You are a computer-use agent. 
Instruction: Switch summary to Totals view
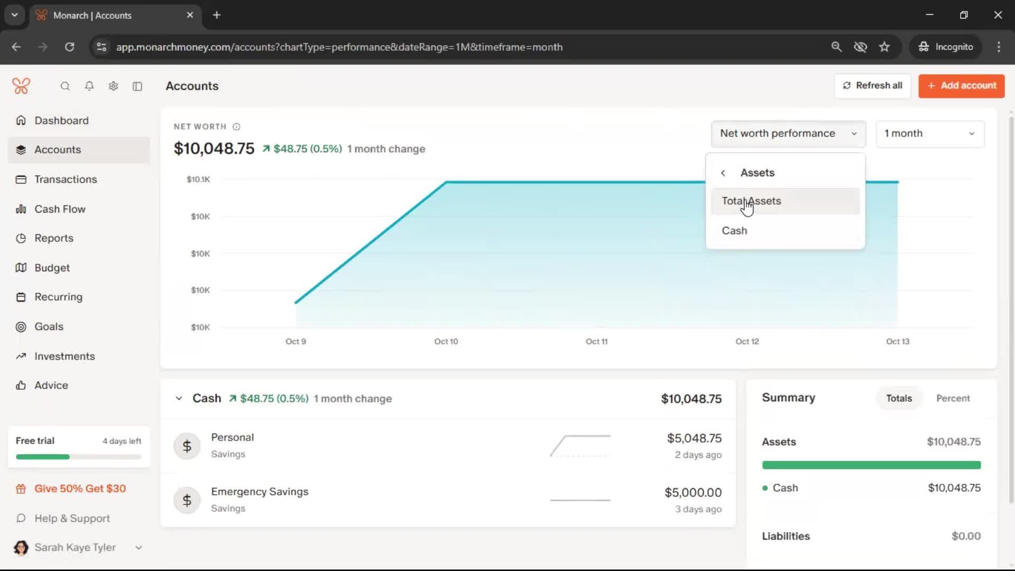[899, 398]
